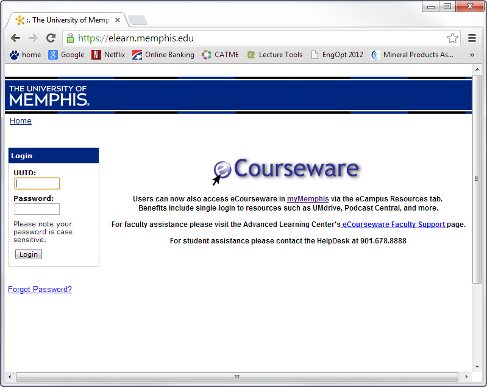
Task: Click the University of Memphis logo
Action: pyautogui.click(x=49, y=96)
